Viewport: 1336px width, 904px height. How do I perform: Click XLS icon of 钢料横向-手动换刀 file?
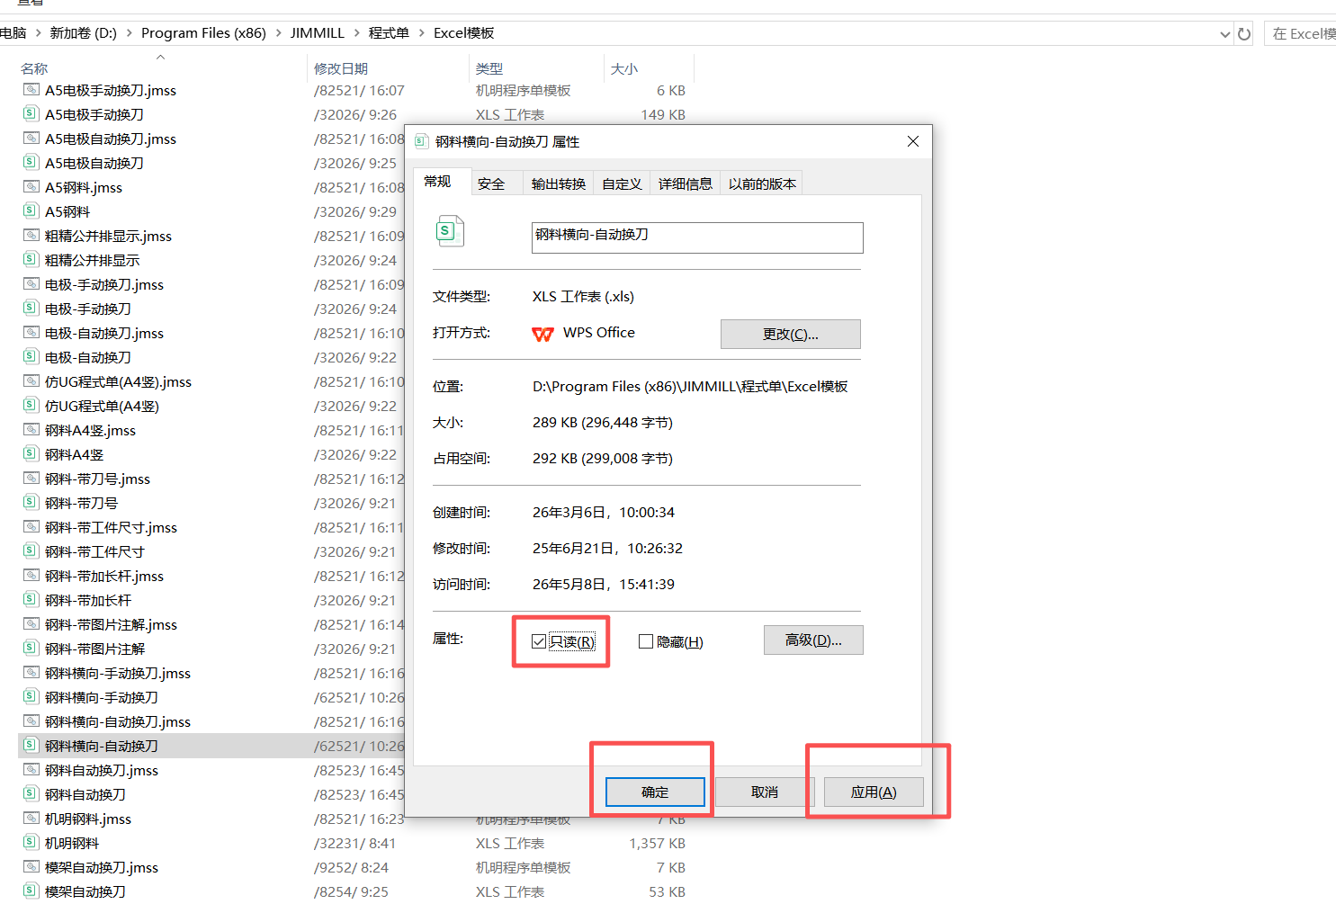[x=31, y=697]
